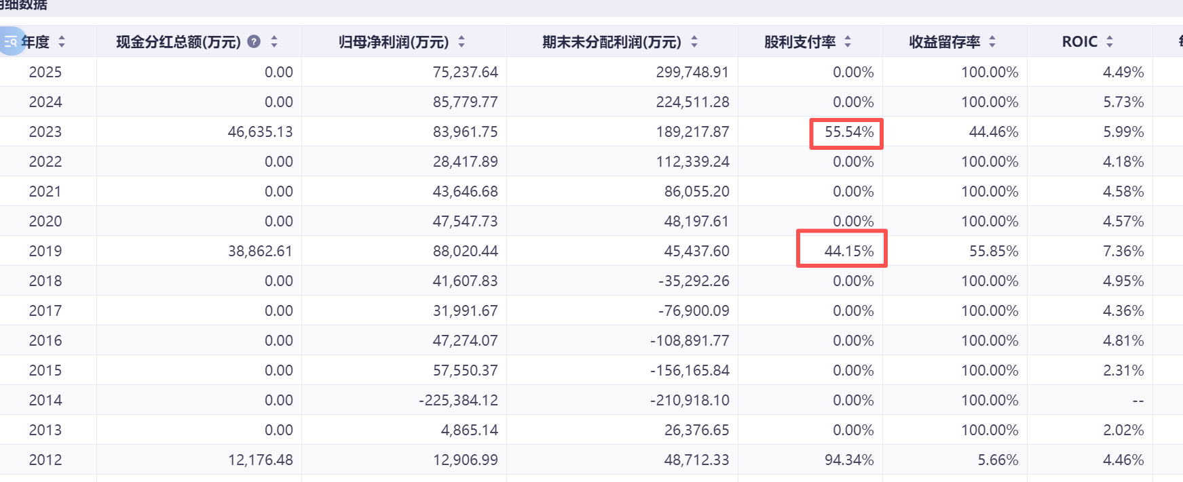Screen dimensions: 1183x482
Task: Sort by ROIC using arrow icon
Action: click(1110, 41)
